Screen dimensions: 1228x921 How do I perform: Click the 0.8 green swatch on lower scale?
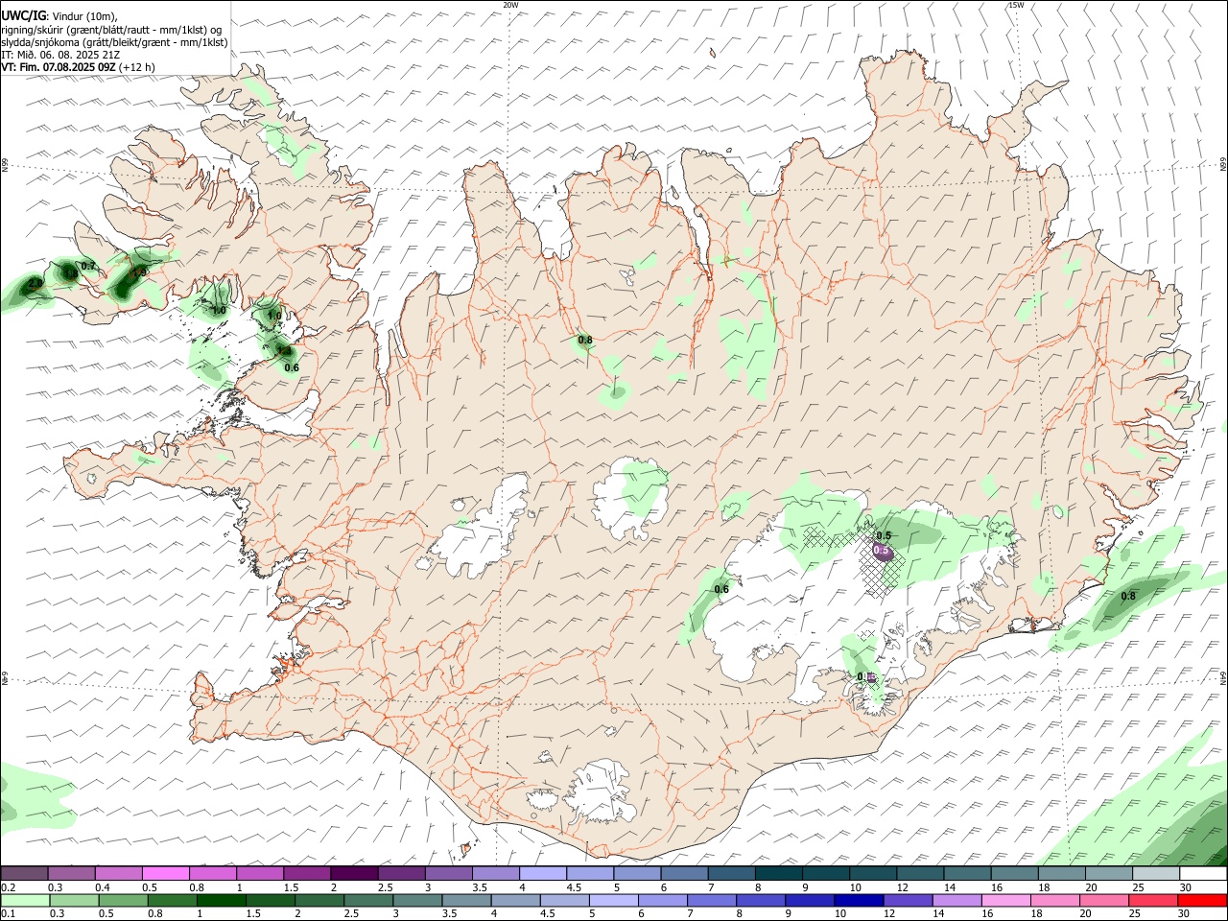coord(173,901)
